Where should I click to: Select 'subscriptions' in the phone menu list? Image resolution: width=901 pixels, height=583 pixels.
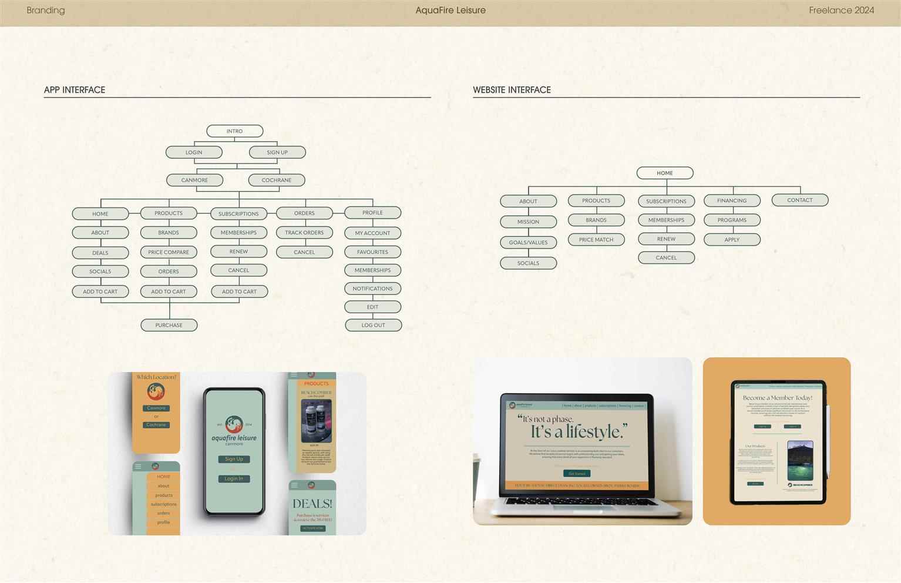click(x=163, y=504)
